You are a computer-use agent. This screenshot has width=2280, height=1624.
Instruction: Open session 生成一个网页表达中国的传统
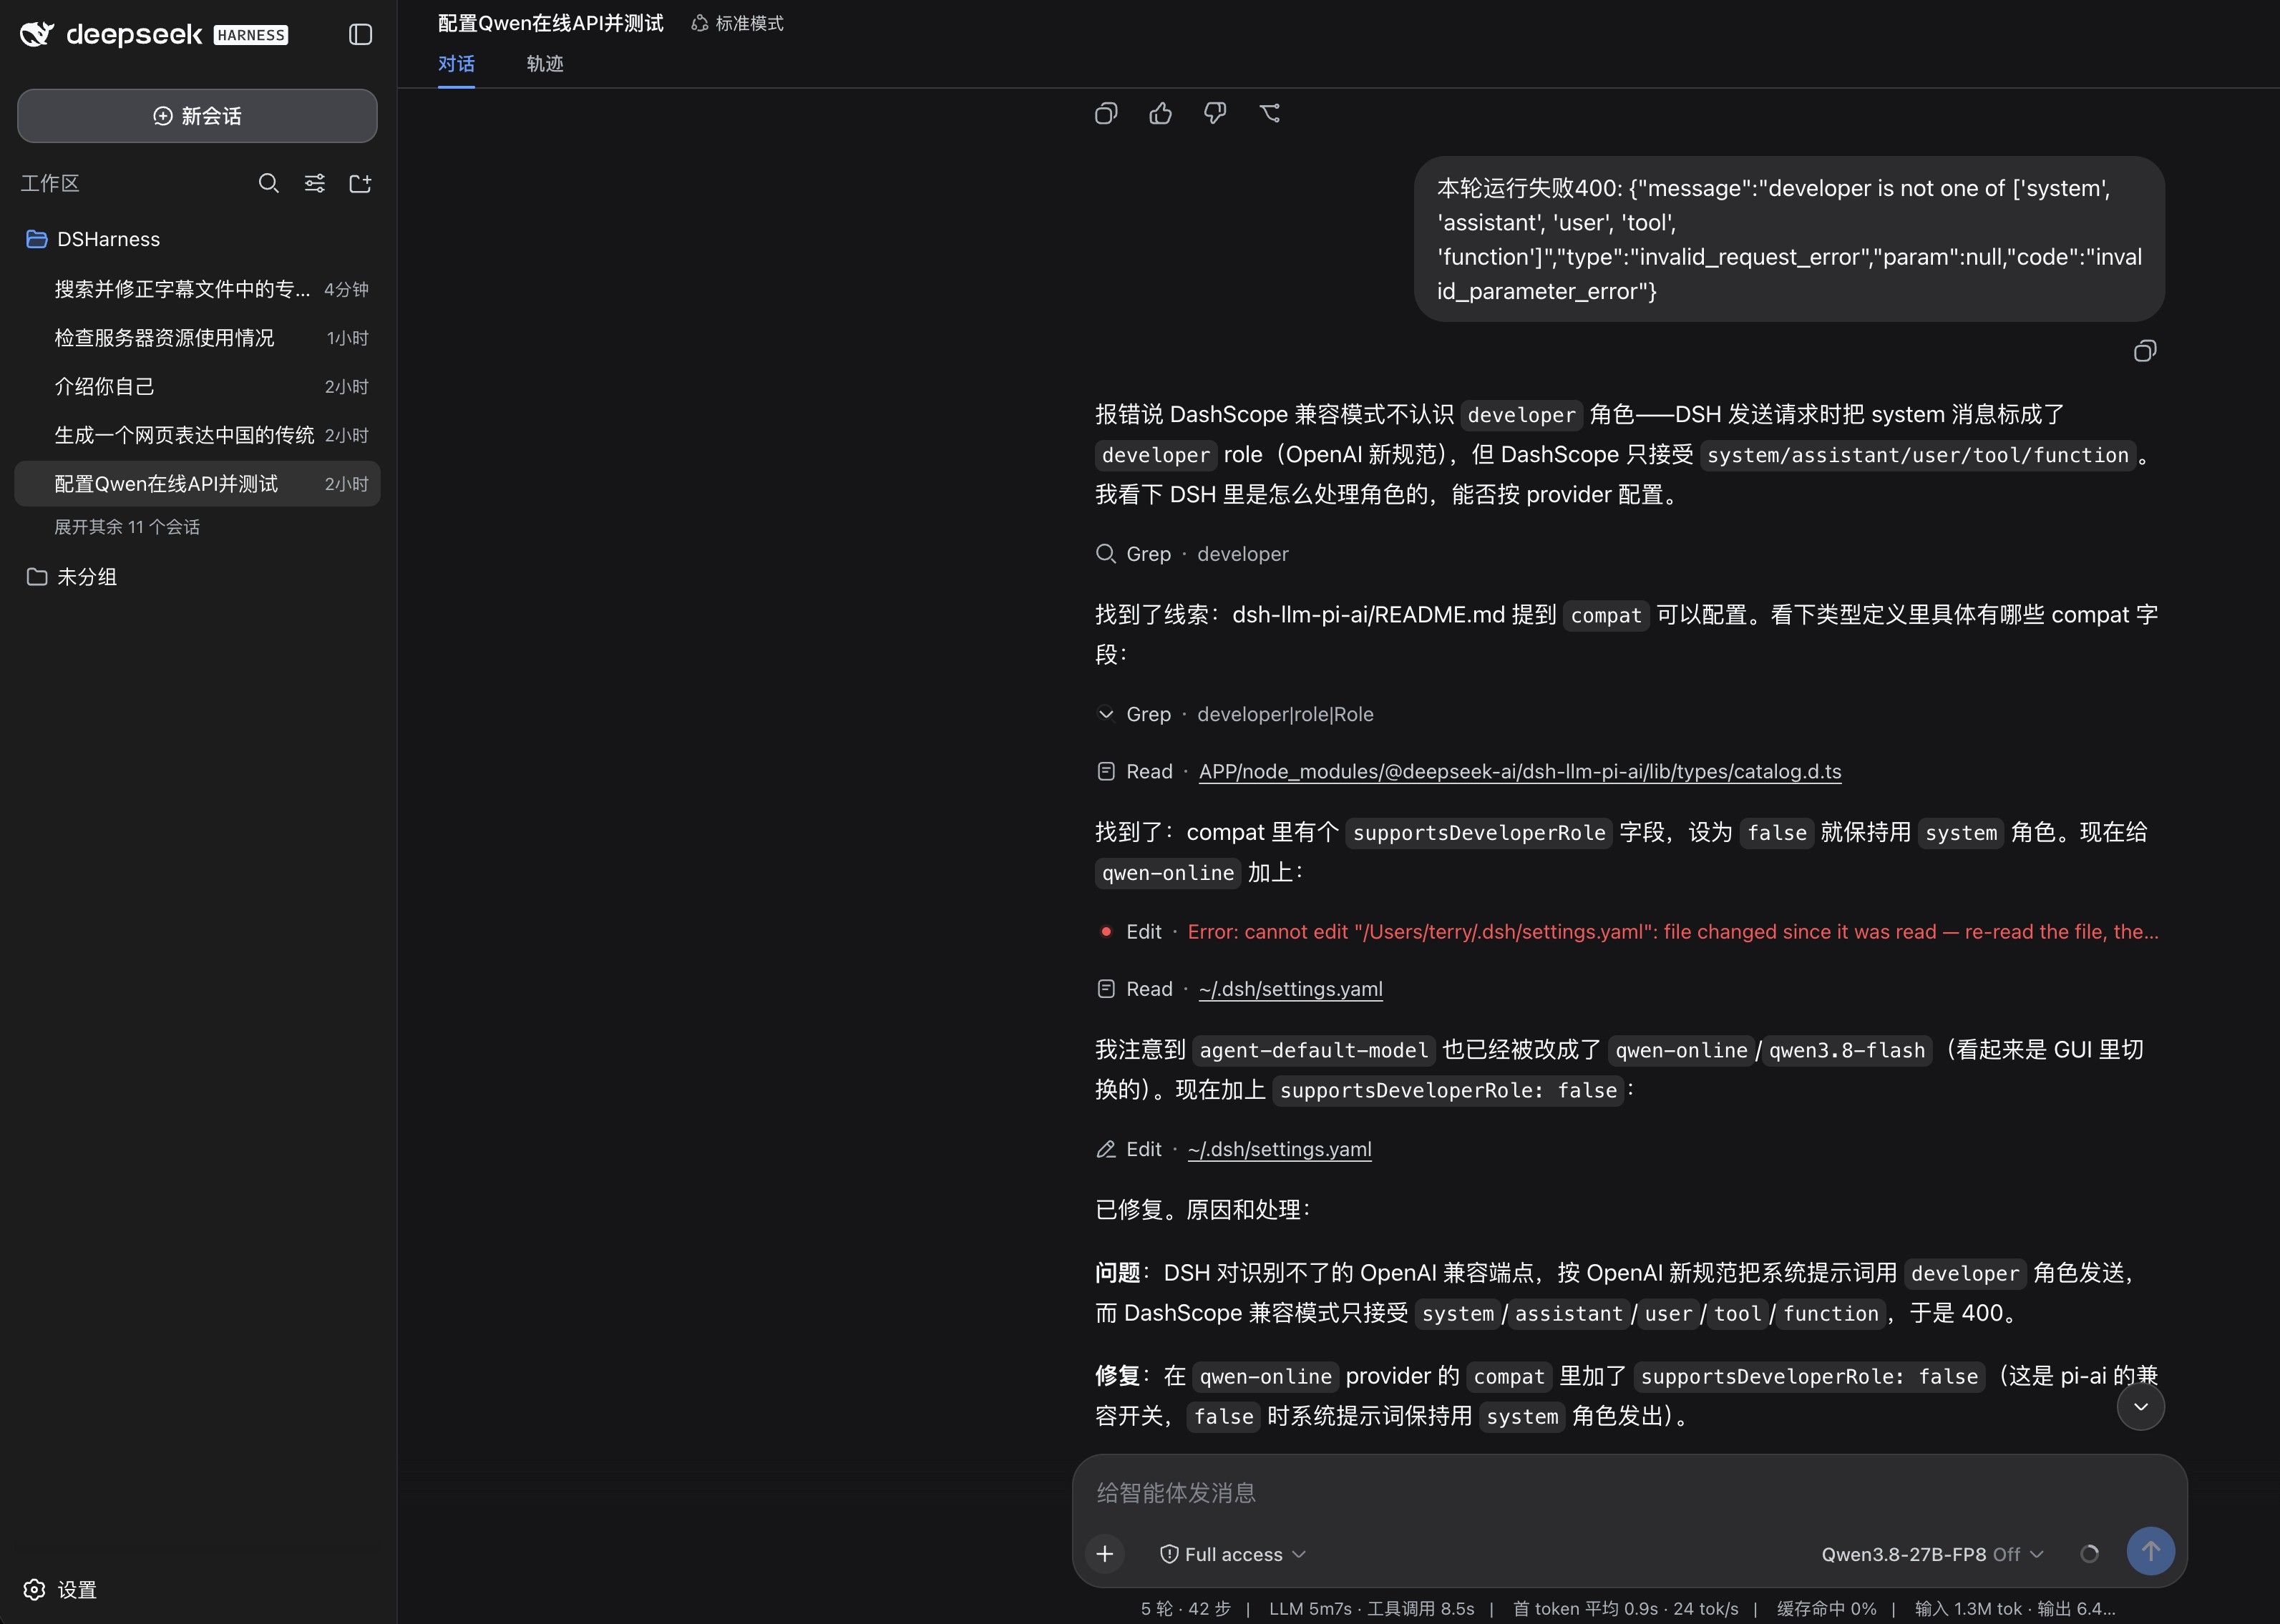tap(197, 435)
